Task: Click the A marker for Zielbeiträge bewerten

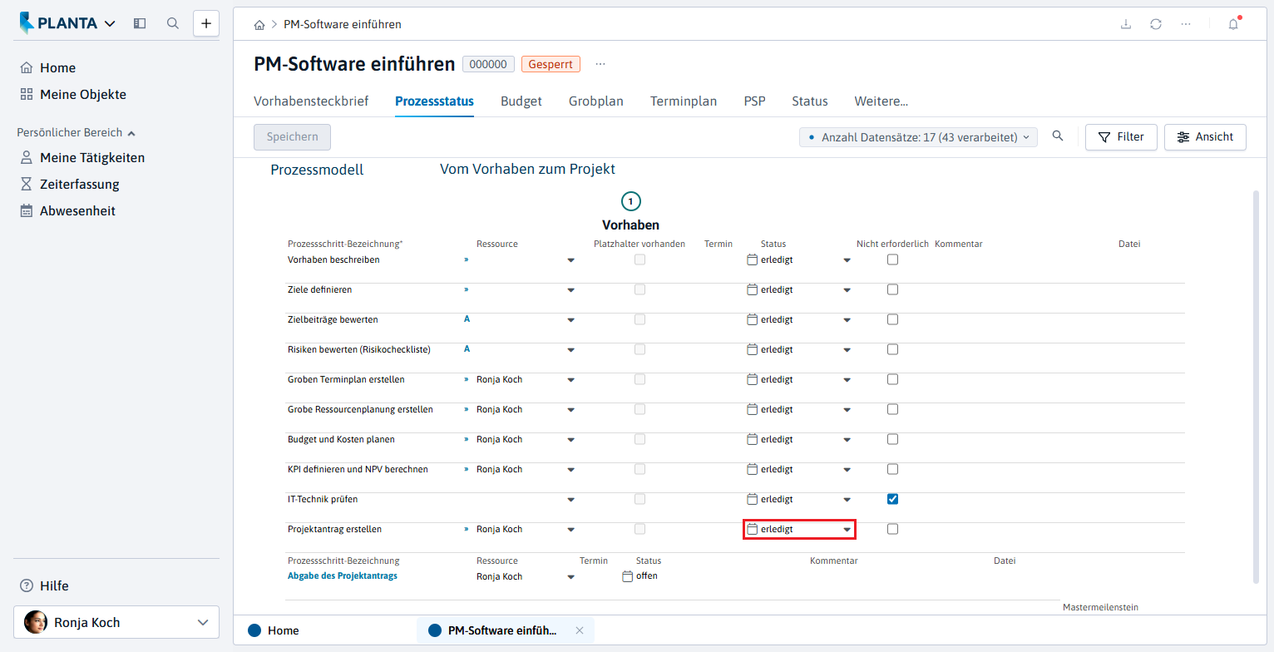Action: 467,319
